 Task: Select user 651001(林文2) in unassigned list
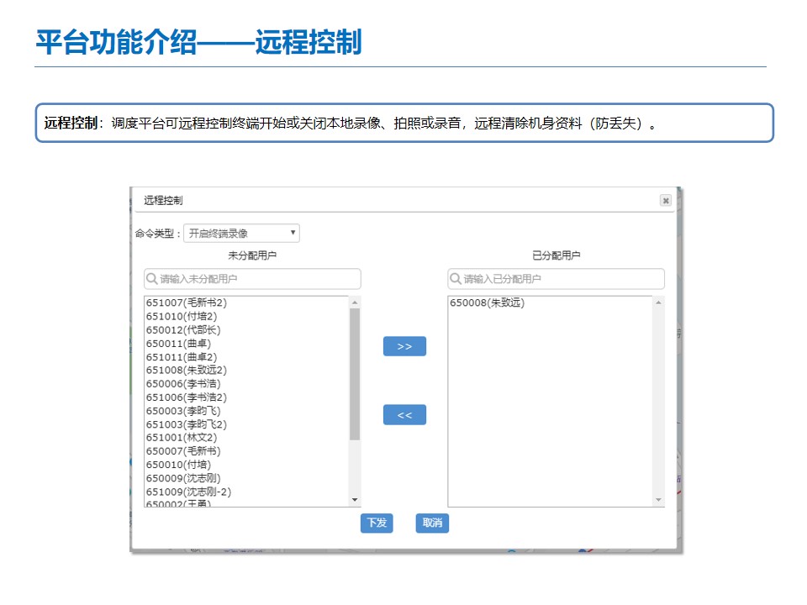[181, 437]
